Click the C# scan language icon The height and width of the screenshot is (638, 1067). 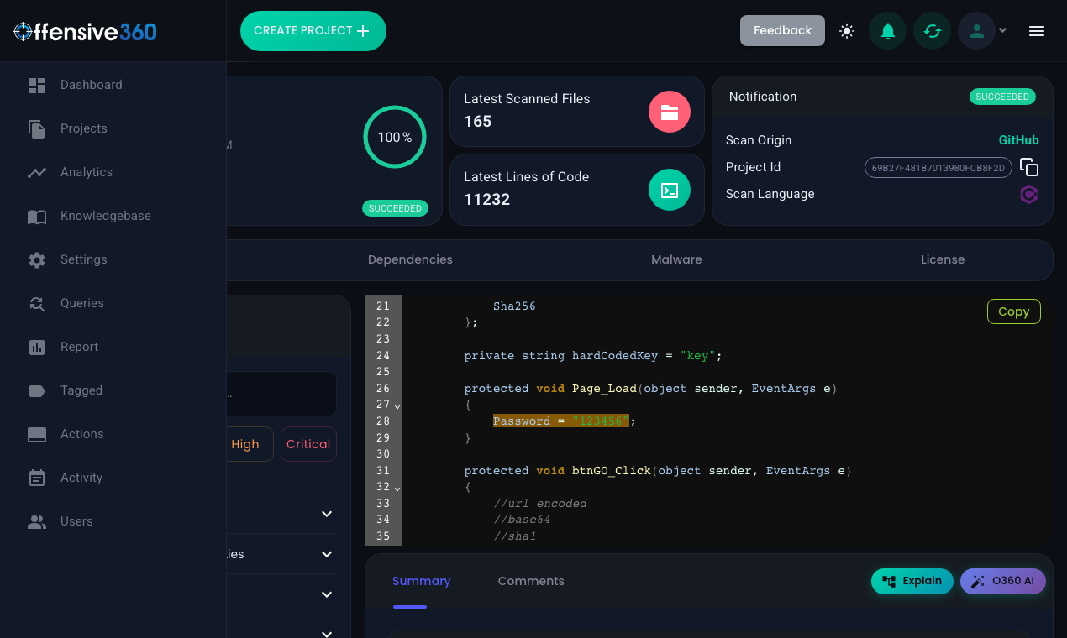tap(1029, 194)
